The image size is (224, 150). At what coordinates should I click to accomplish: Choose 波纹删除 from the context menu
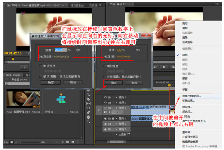[187, 42]
